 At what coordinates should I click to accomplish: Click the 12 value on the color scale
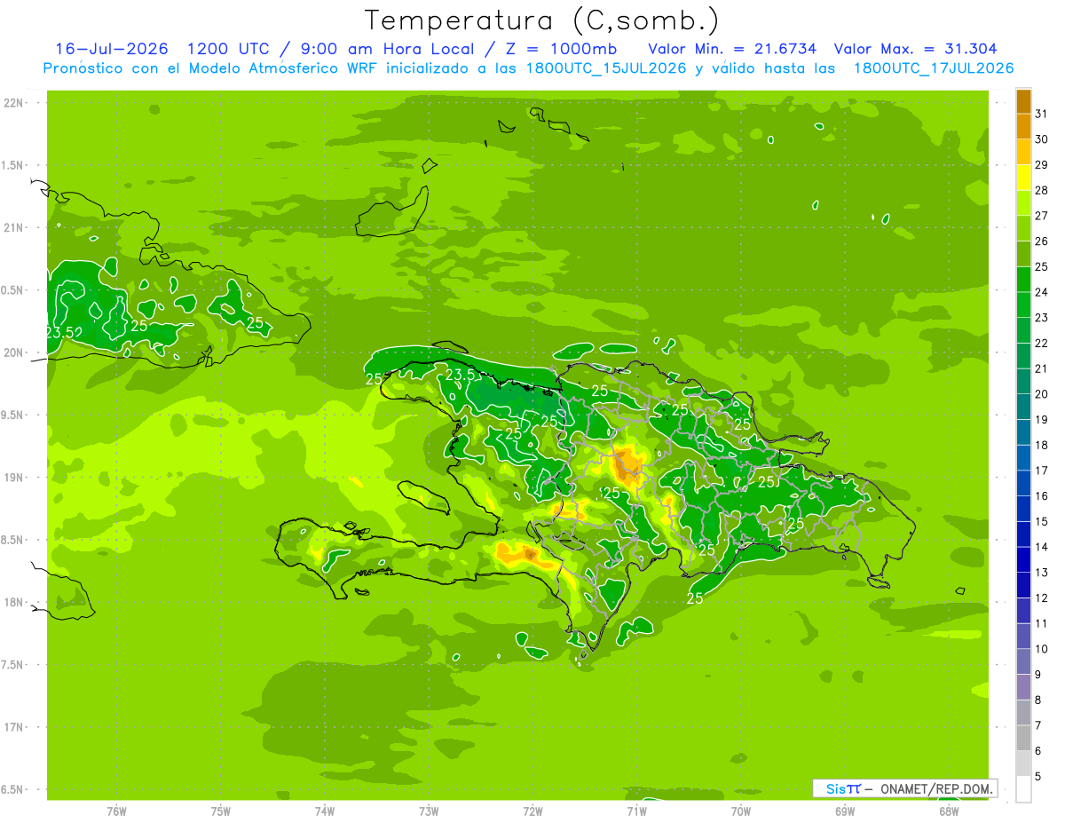click(1041, 598)
